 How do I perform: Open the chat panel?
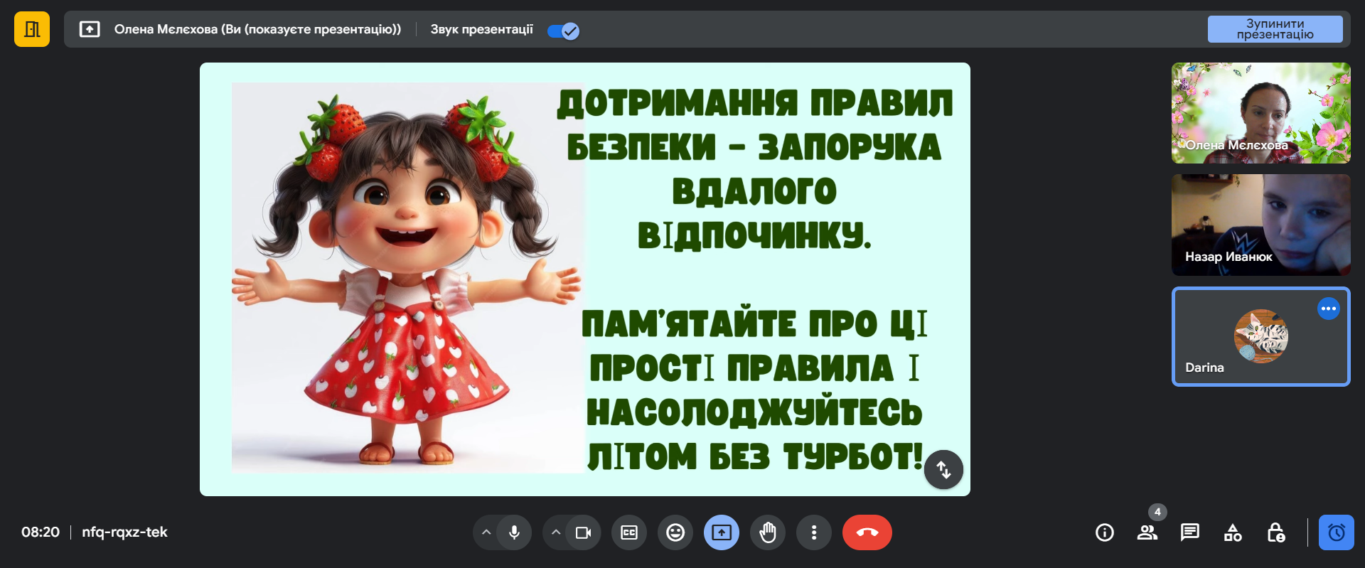pos(1189,532)
